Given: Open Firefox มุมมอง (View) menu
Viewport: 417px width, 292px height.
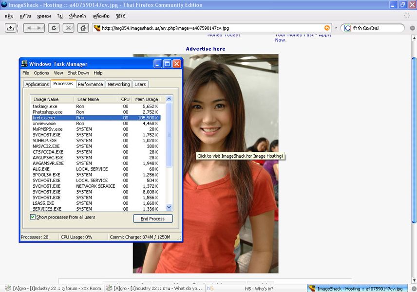Looking at the screenshot, I should pos(44,16).
